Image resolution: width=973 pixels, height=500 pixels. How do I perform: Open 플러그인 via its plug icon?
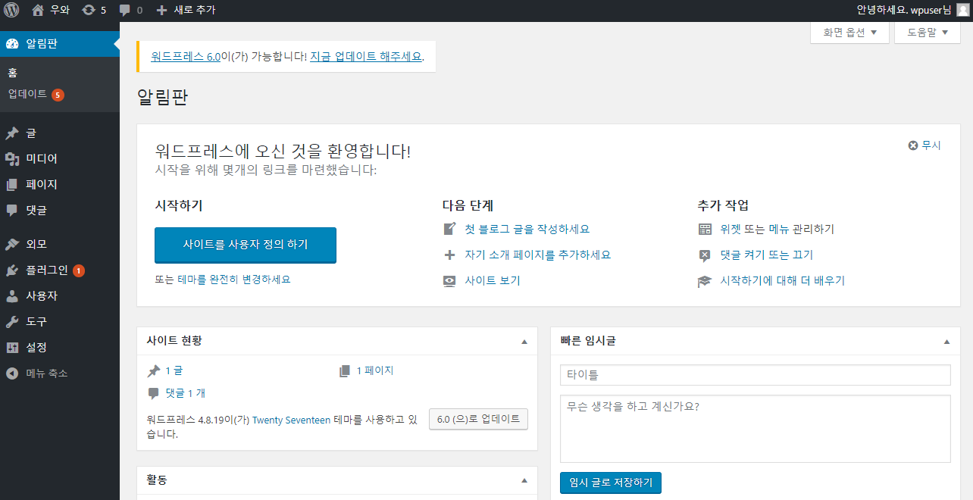coord(12,270)
